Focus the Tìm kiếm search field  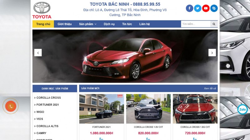pyautogui.click(x=196, y=24)
